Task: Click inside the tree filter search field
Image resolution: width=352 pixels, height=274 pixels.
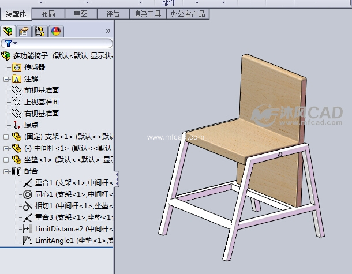Action: [57, 43]
